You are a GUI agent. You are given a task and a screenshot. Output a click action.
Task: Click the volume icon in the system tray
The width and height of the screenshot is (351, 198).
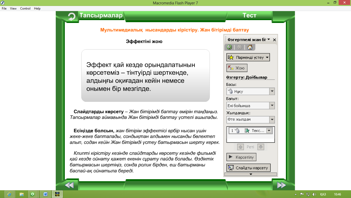[314, 194]
